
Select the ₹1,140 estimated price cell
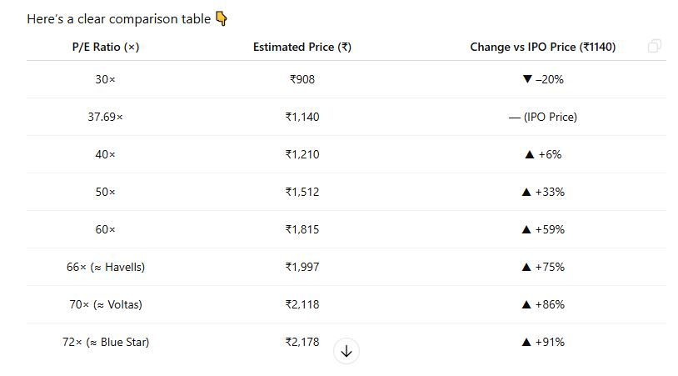[302, 117]
